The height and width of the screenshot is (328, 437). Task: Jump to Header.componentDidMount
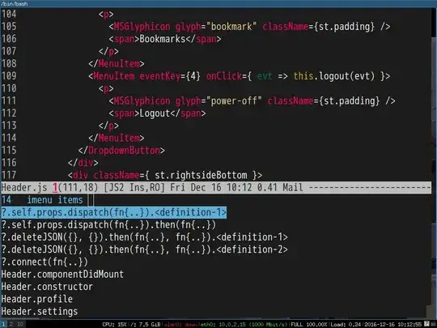(x=62, y=275)
